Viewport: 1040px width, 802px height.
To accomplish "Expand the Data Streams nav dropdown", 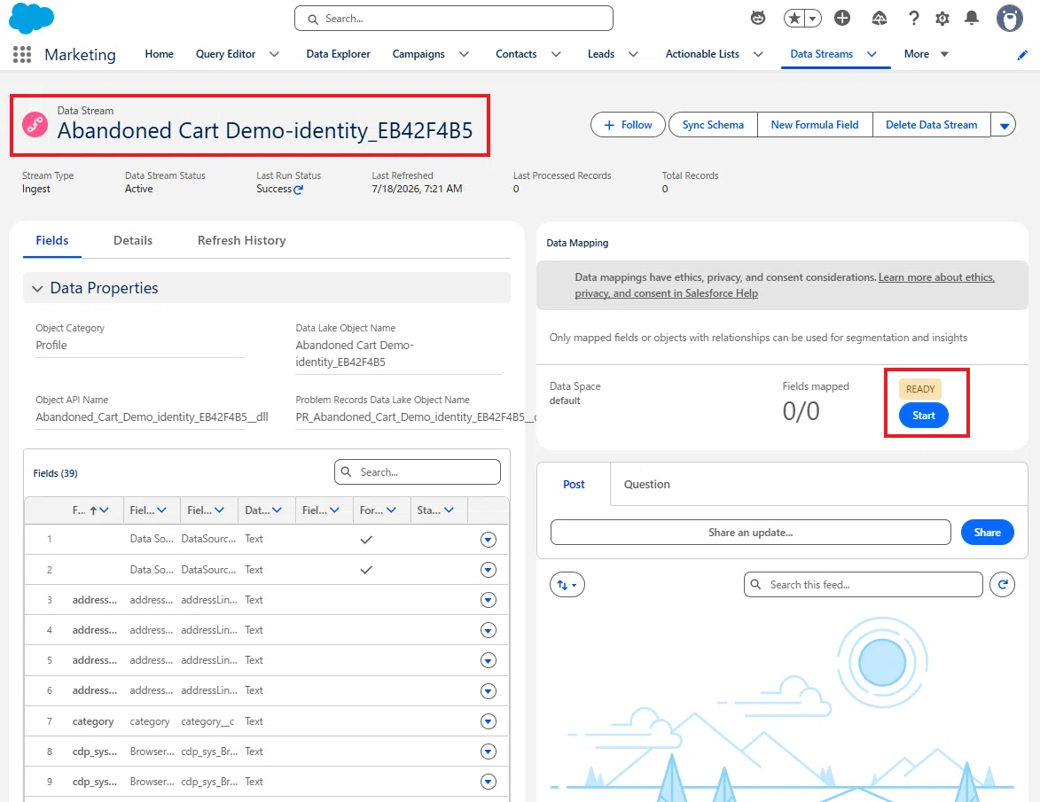I will (x=872, y=54).
